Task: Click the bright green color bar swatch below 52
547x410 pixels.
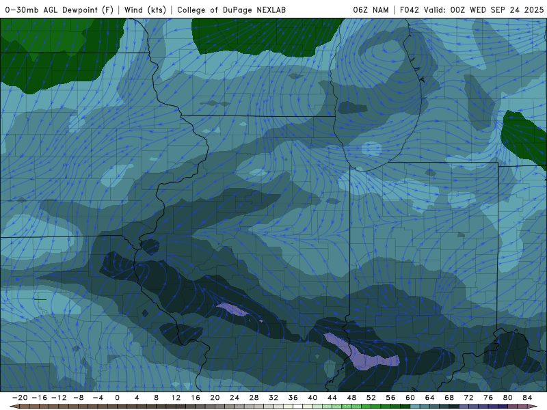Action: point(366,407)
